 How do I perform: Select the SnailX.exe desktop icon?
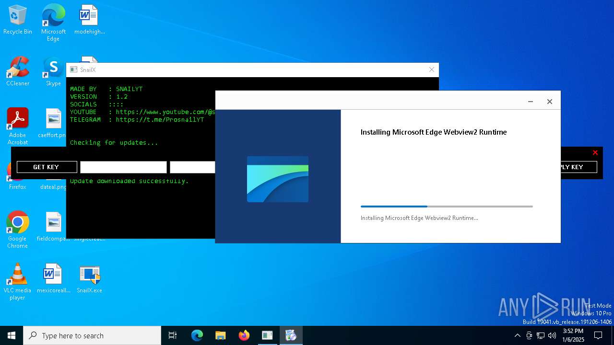click(x=89, y=278)
